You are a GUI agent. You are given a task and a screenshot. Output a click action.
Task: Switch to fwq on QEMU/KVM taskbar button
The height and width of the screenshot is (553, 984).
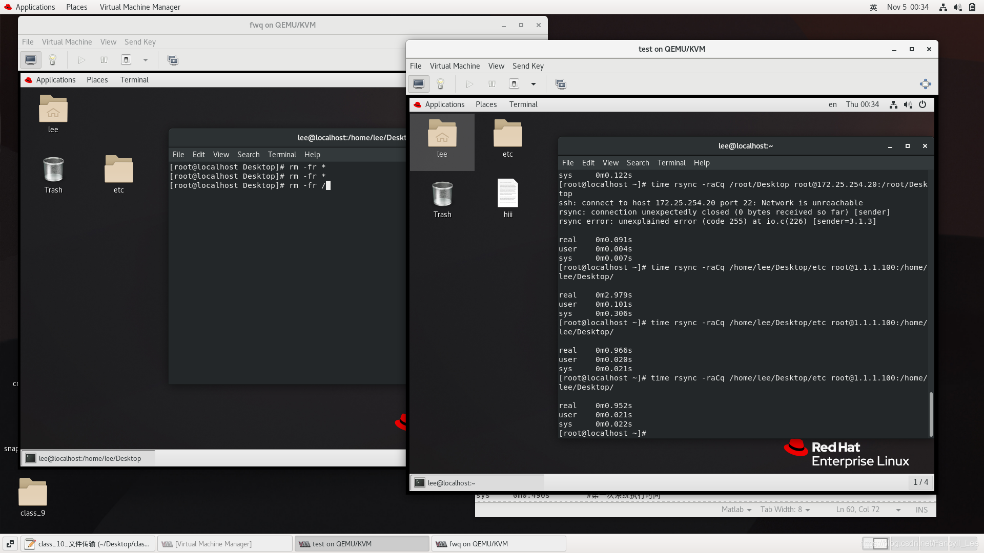[x=498, y=544]
